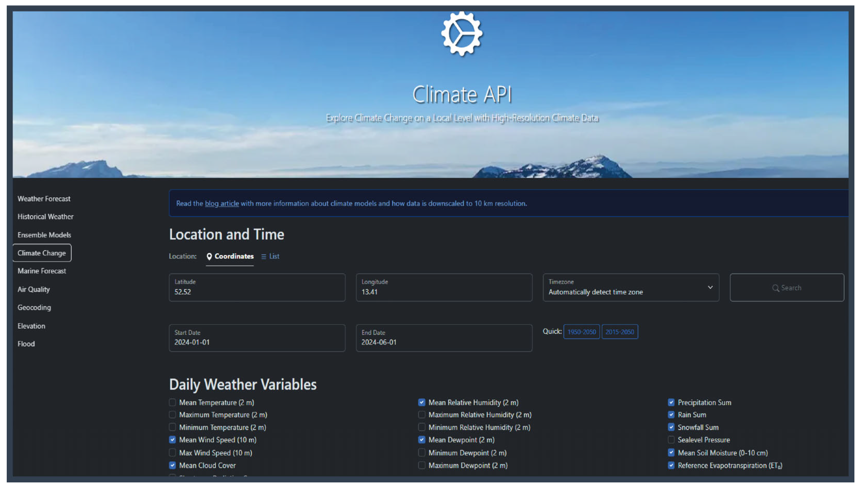The height and width of the screenshot is (492, 864).
Task: Uncheck Mean Wind Speed (10 m)
Action: point(172,440)
